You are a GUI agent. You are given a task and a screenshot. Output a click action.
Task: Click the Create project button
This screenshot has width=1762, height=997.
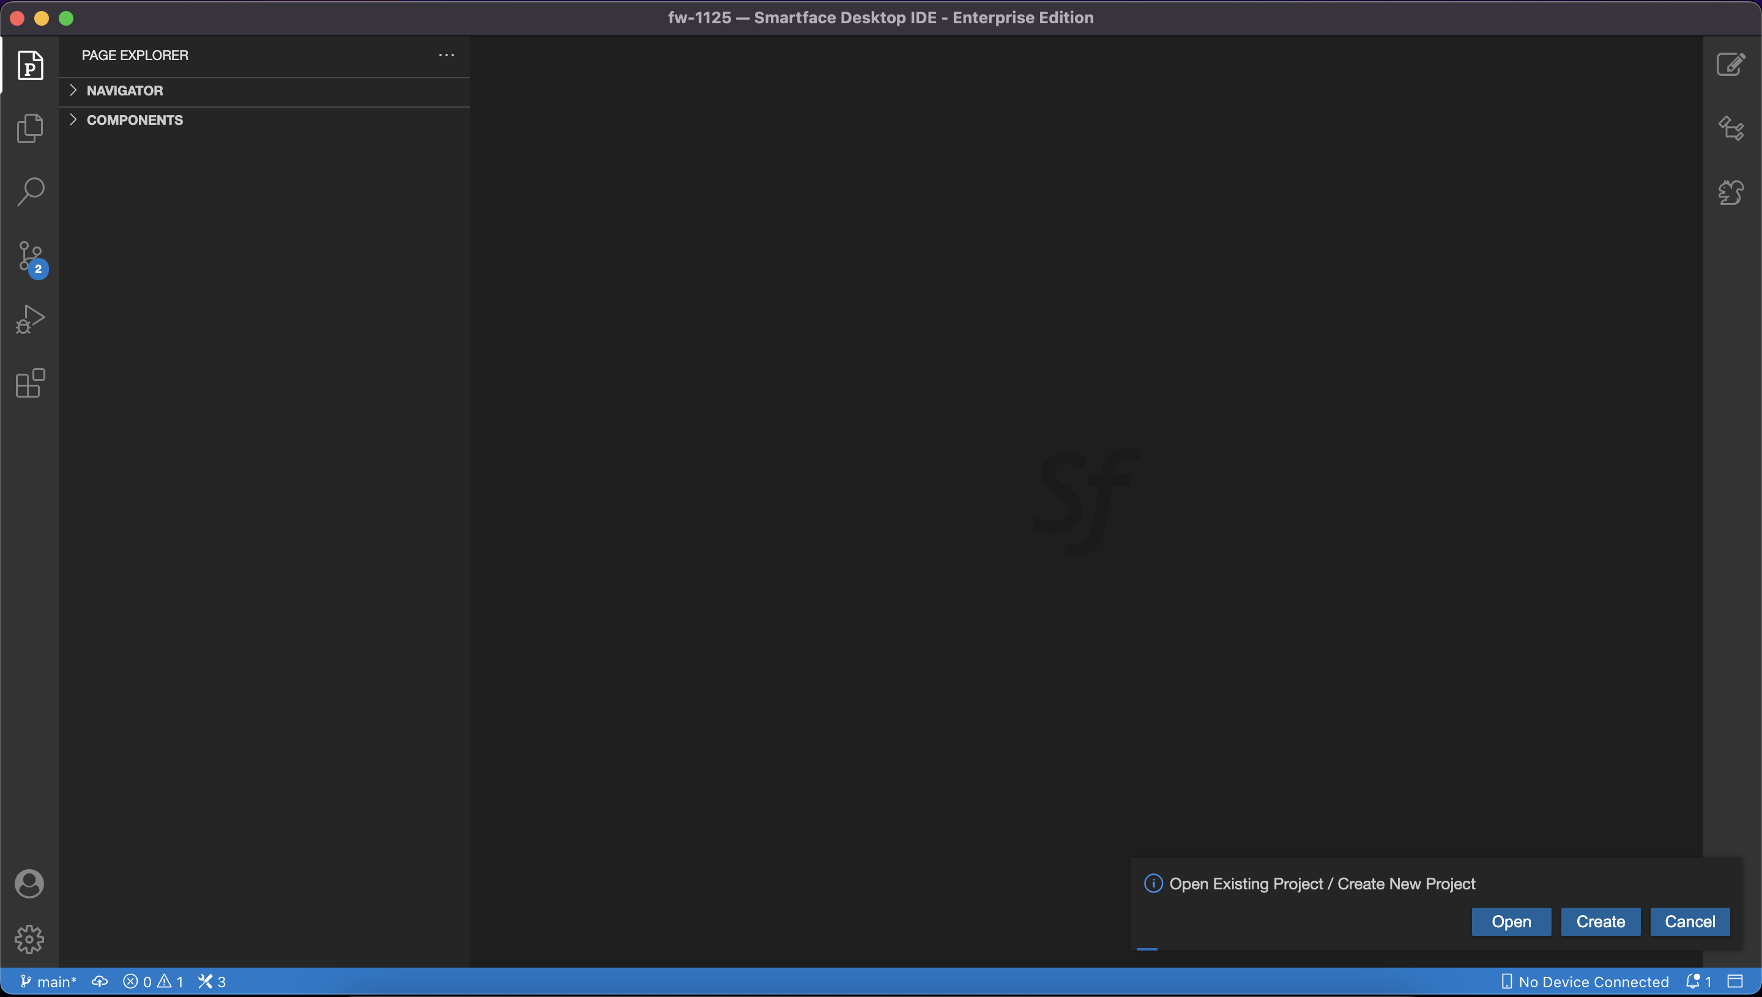tap(1600, 922)
